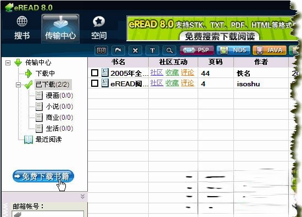
Task: Open the 商业(0/0) category
Action: [59, 118]
